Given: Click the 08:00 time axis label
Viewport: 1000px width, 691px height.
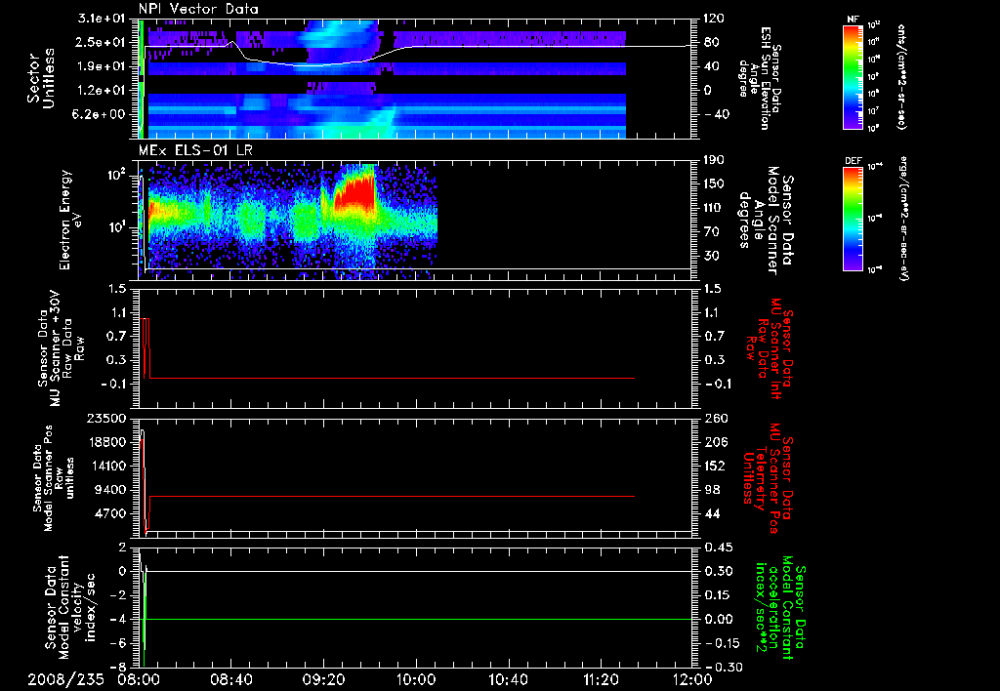Looking at the screenshot, I should [139, 679].
